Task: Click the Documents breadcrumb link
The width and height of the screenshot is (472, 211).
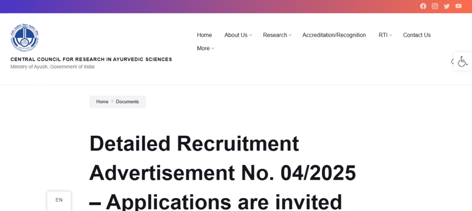Action: pos(127,102)
